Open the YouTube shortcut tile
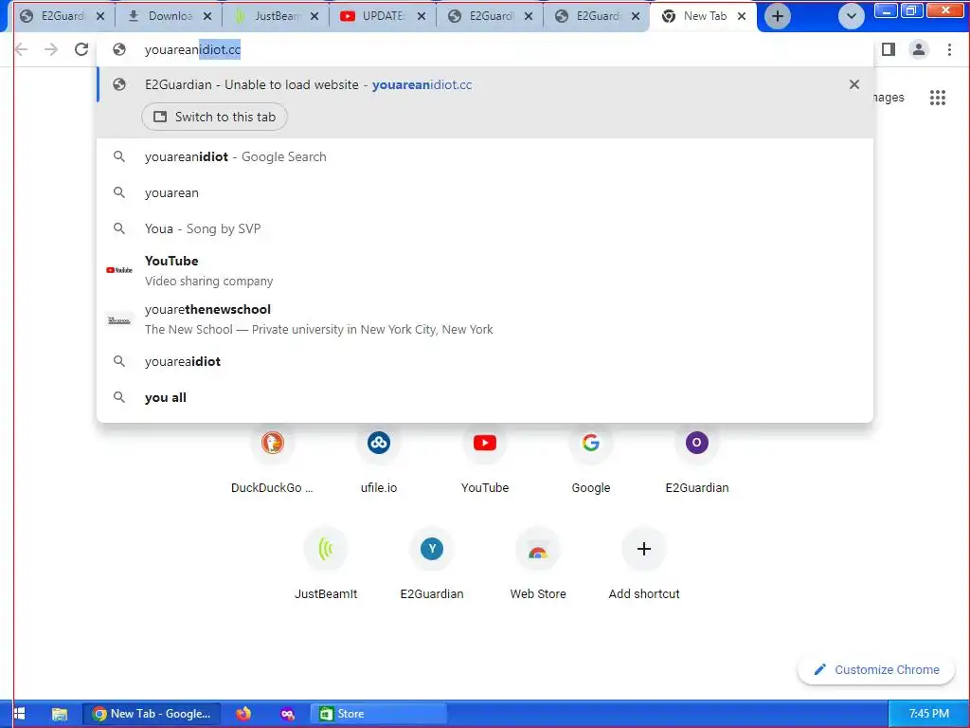This screenshot has width=970, height=728. click(x=485, y=458)
